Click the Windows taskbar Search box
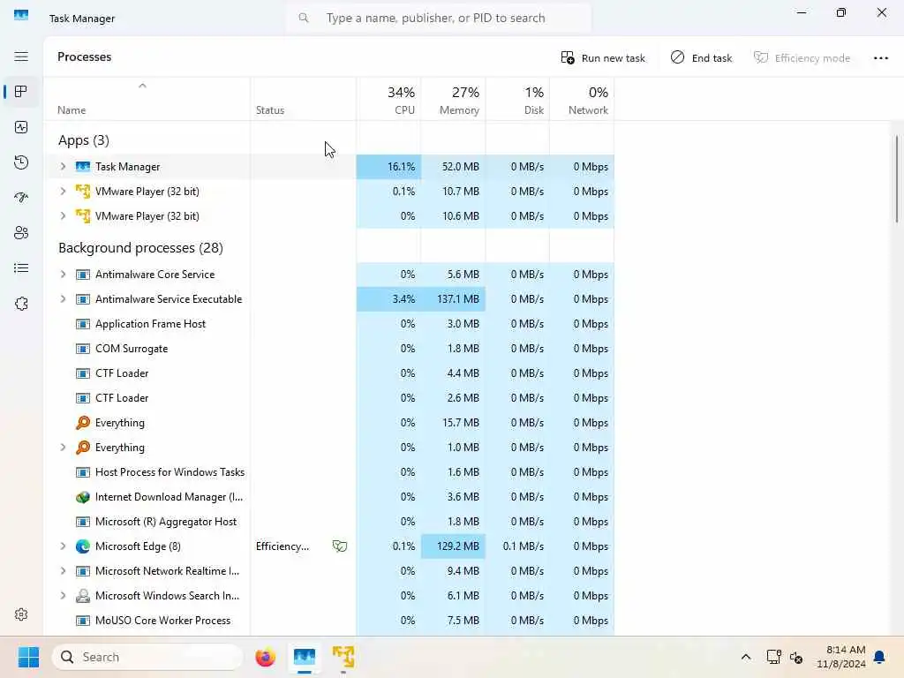904x678 pixels. (x=147, y=657)
